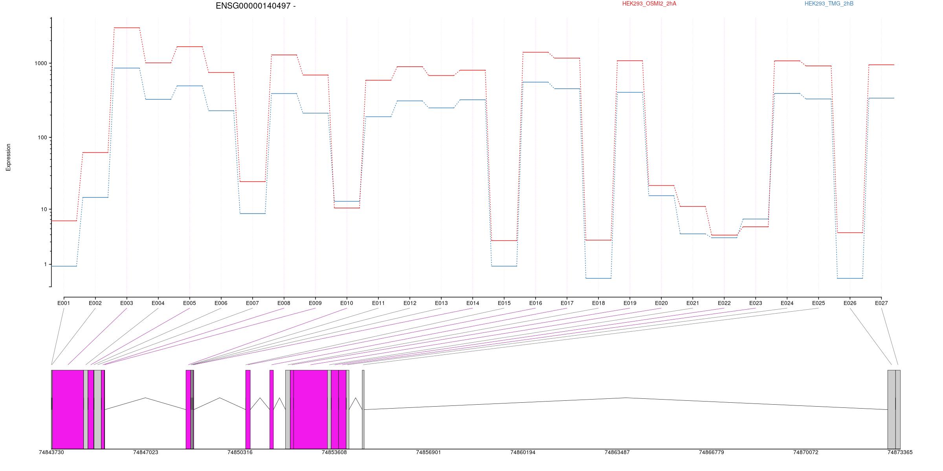Click exon label E017
Viewport: 943px width, 471px height.
pos(567,303)
